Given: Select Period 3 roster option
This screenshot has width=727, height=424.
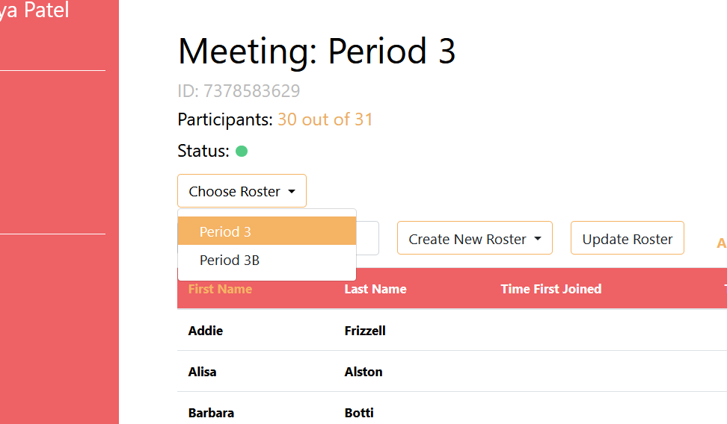Looking at the screenshot, I should [267, 231].
